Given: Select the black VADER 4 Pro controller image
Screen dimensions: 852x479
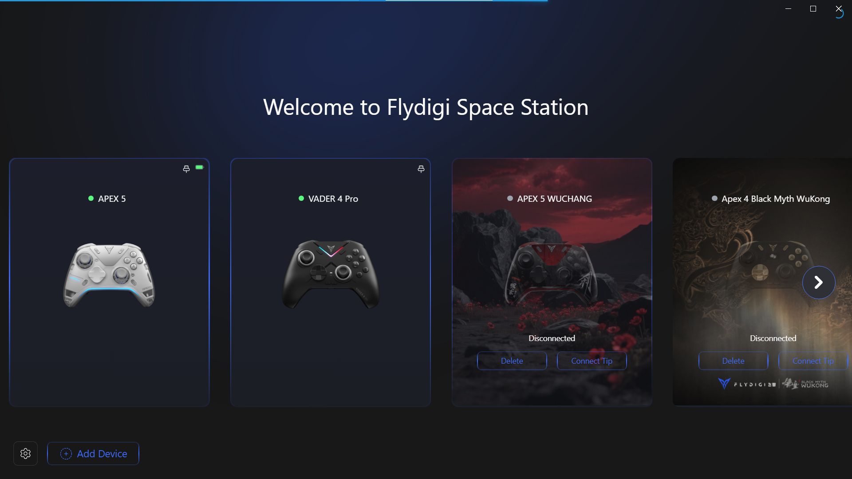Looking at the screenshot, I should 331,274.
